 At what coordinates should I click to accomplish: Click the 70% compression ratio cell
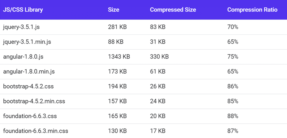[x=233, y=27]
